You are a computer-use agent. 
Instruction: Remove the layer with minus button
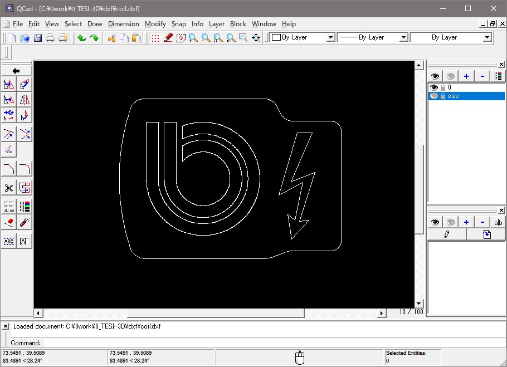pyautogui.click(x=482, y=76)
